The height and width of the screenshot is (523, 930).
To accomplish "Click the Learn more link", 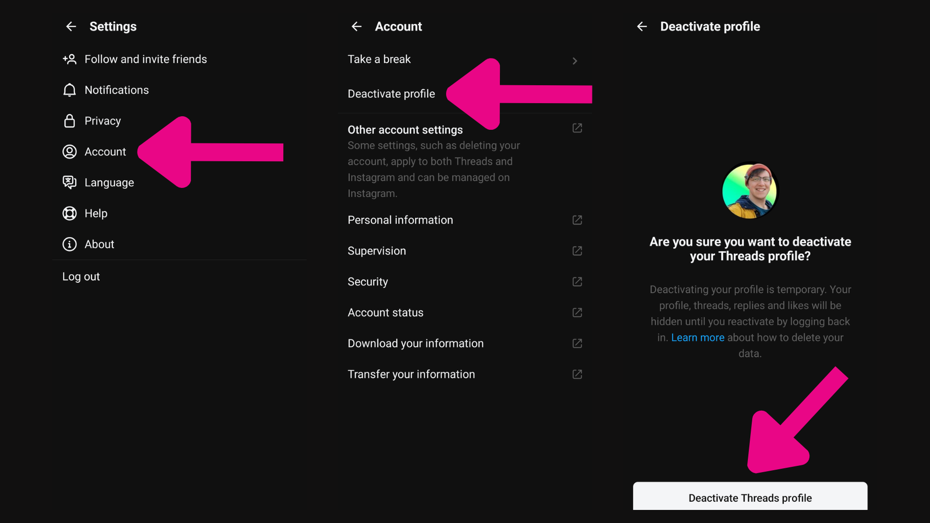I will point(697,338).
